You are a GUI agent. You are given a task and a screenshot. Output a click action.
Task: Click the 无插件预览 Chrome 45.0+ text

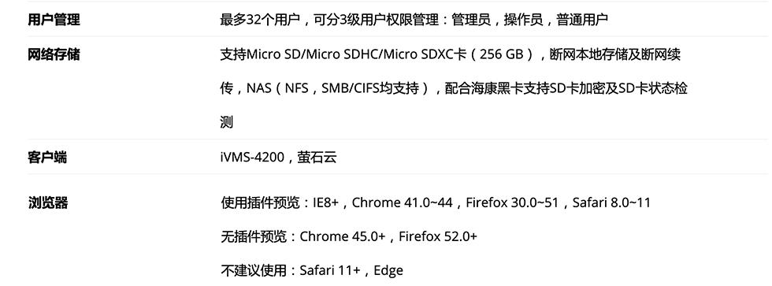(302, 237)
